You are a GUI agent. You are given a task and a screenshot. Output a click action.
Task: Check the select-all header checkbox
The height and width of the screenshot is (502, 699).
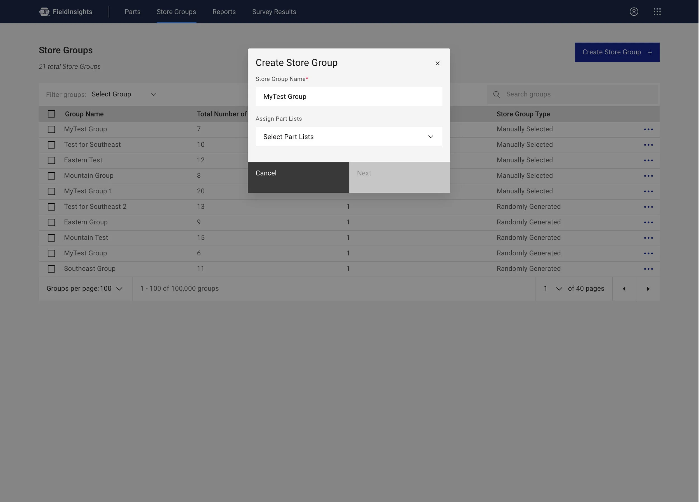(x=51, y=114)
